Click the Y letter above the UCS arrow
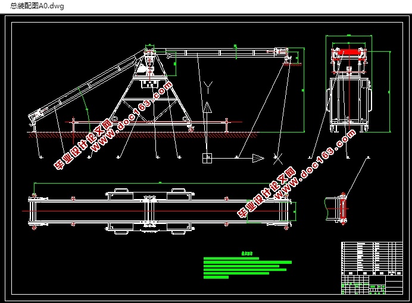This screenshot has width=412, height=303. (x=208, y=87)
